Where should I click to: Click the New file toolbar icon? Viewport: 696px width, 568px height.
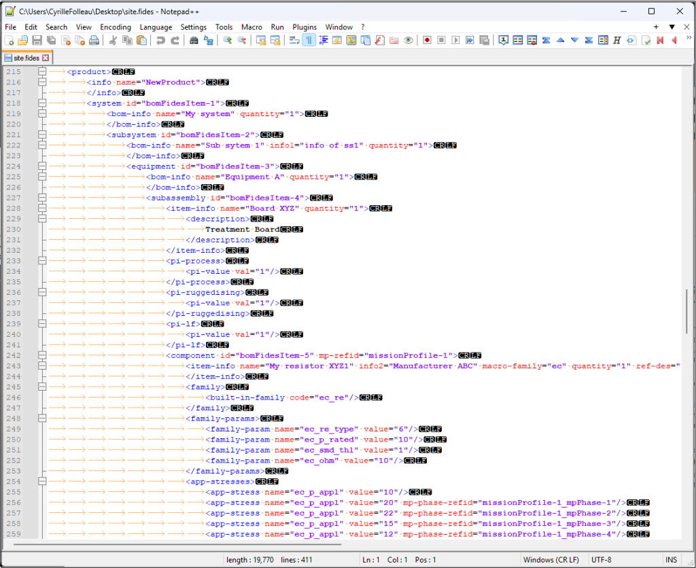click(x=9, y=41)
